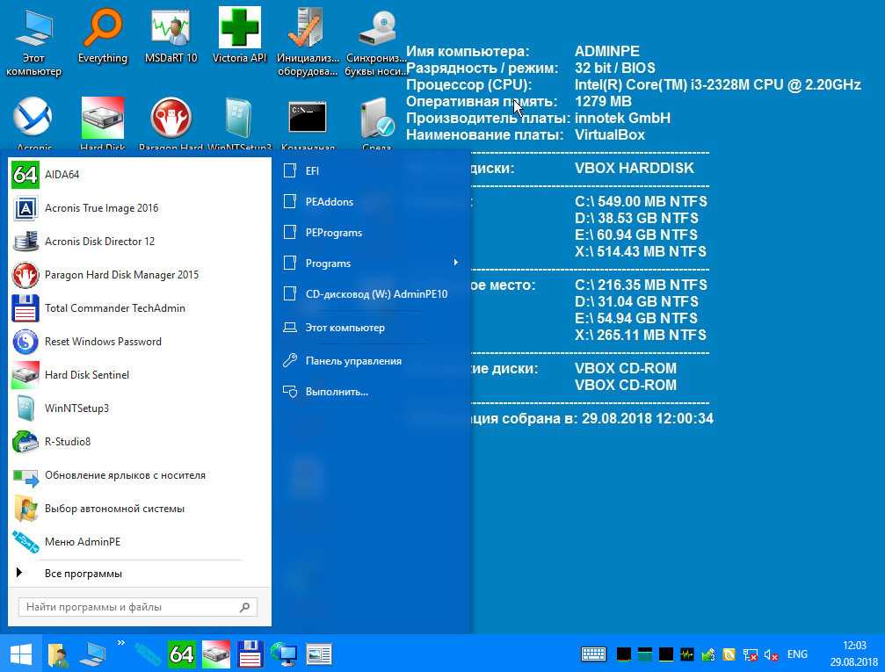The image size is (885, 672).
Task: Open on-screen keyboard from the system tray
Action: (593, 654)
